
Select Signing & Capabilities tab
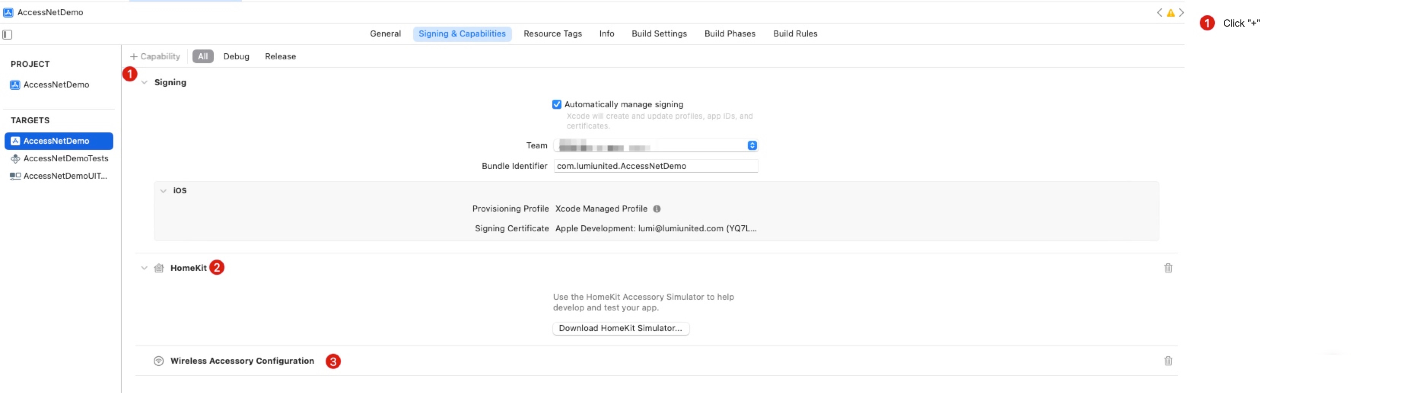462,34
